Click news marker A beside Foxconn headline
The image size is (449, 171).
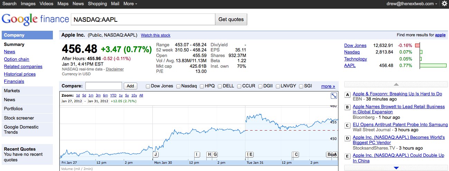pyautogui.click(x=348, y=95)
